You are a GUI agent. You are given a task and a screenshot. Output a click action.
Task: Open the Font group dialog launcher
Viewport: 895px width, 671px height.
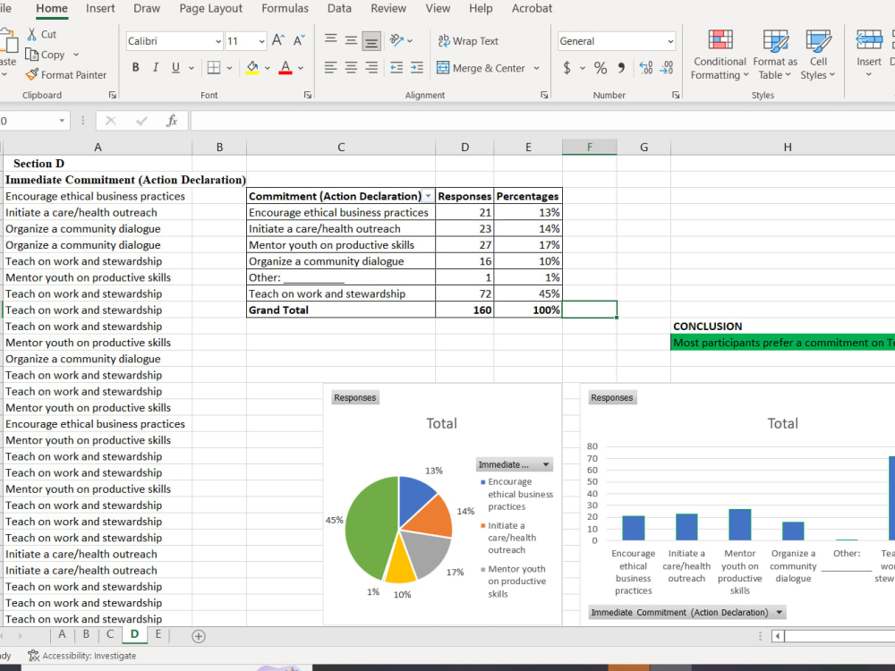308,96
